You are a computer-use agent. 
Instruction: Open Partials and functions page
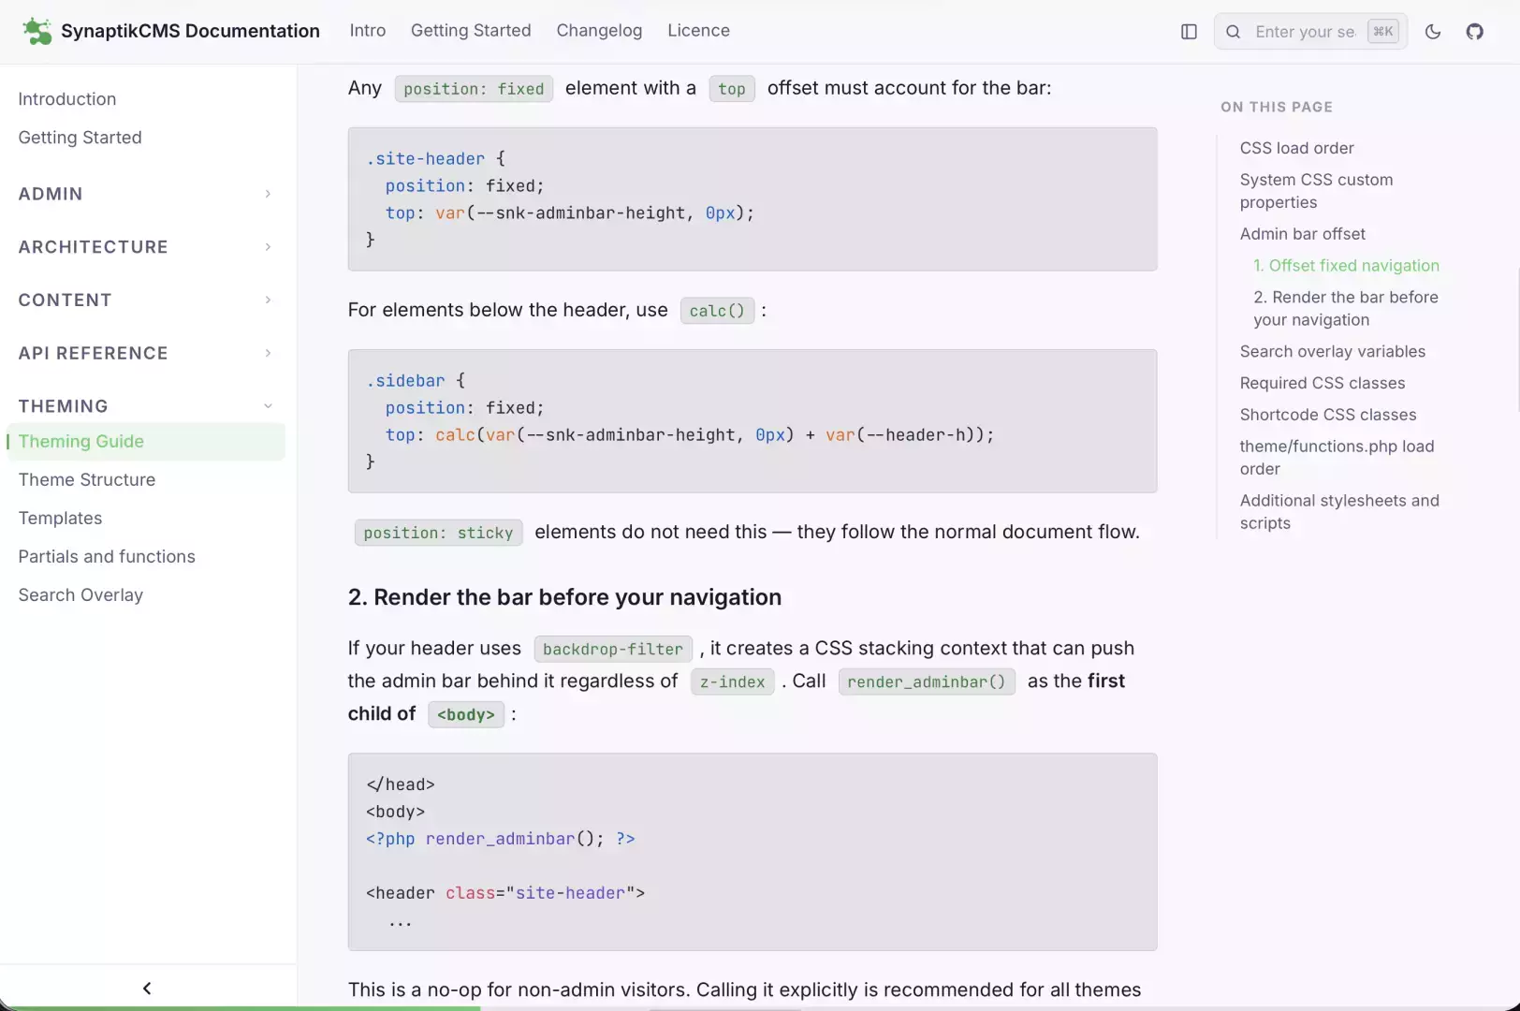(x=107, y=557)
